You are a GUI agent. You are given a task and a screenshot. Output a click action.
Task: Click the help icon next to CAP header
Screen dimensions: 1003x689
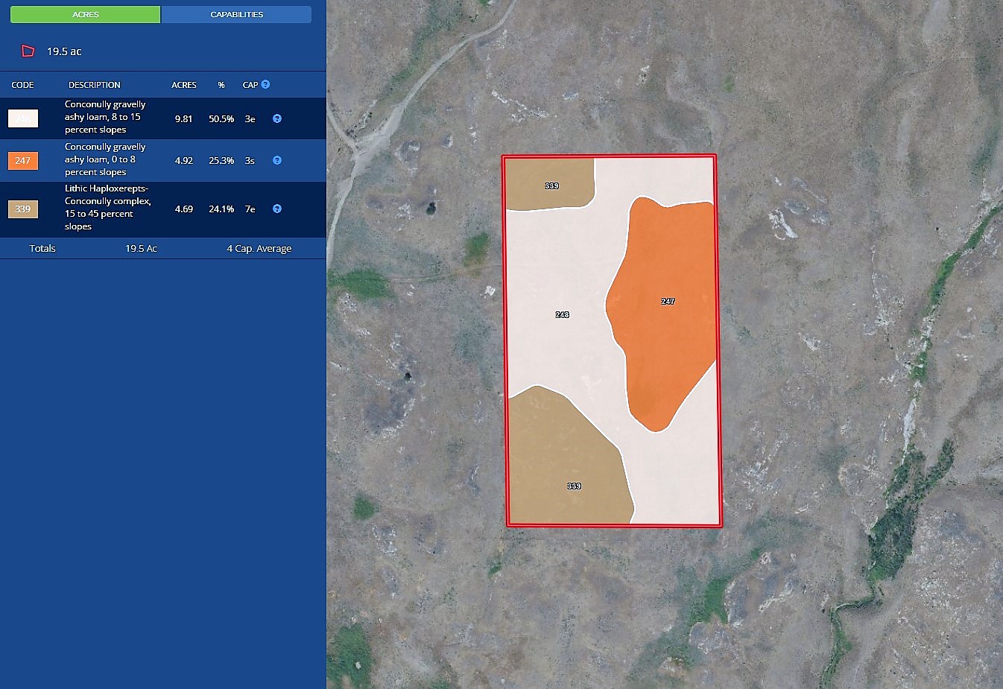pyautogui.click(x=265, y=85)
